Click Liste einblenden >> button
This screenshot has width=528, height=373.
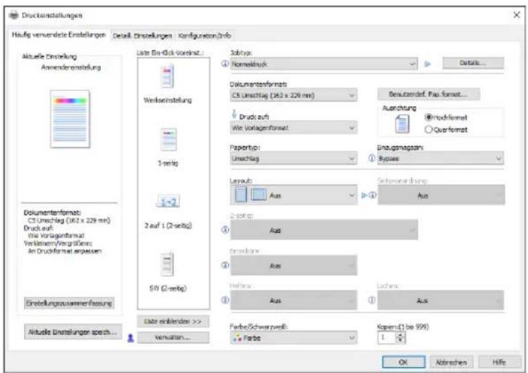click(x=173, y=321)
